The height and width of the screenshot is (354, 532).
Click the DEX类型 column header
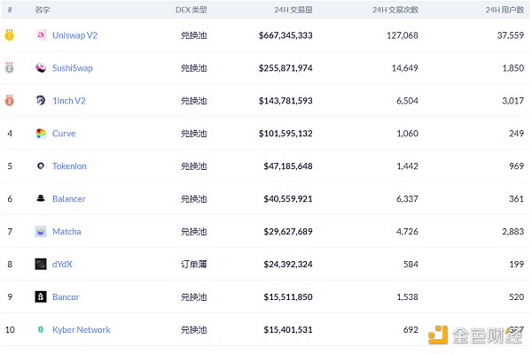191,9
